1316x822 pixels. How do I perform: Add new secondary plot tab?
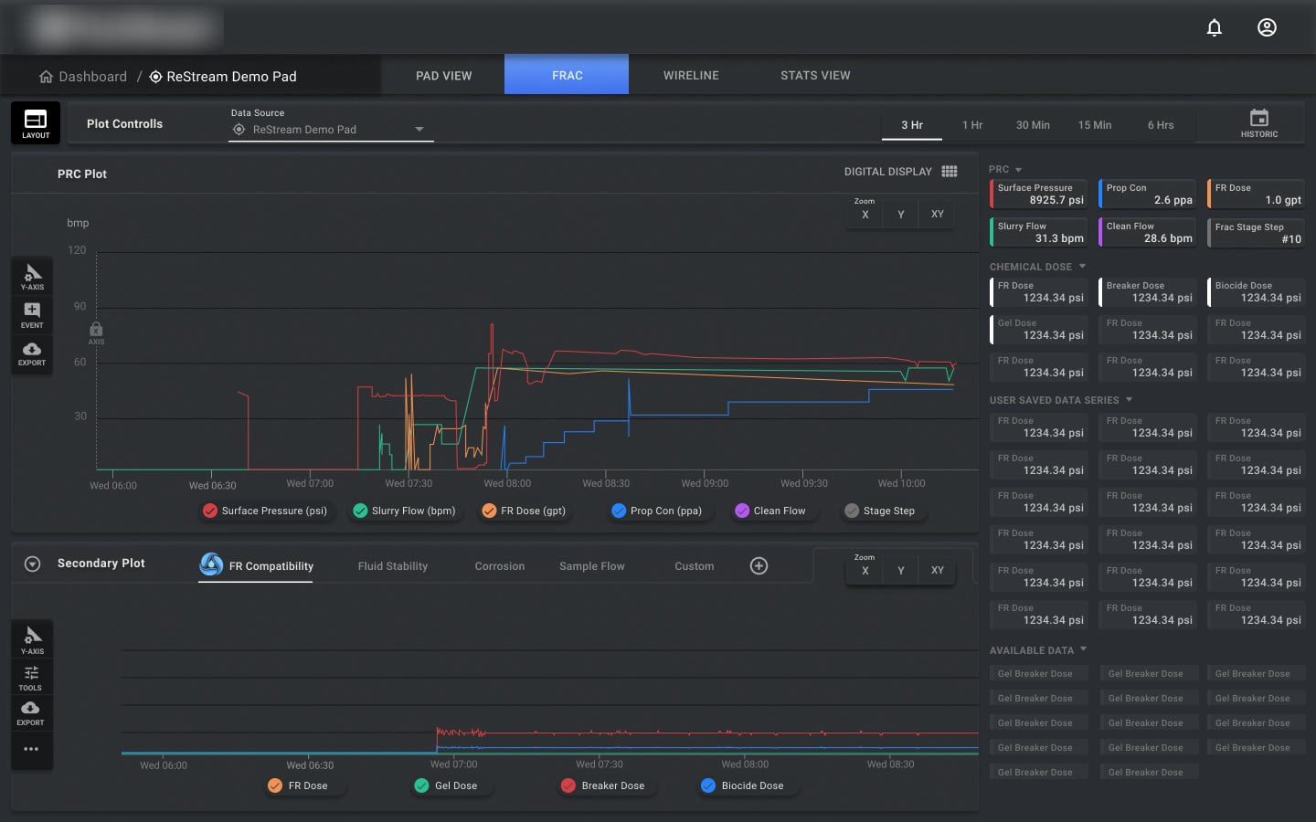click(759, 565)
